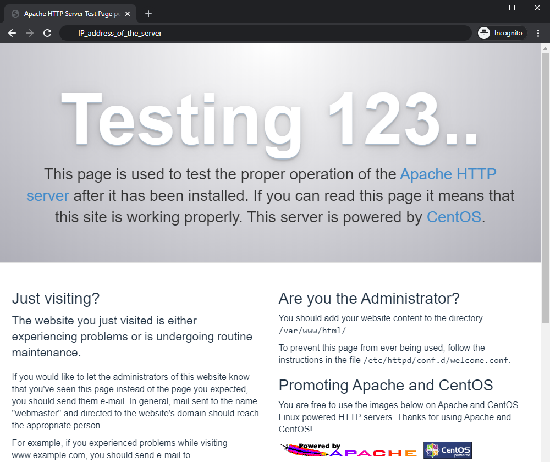Open the Chrome three-dot menu
The width and height of the screenshot is (550, 462).
click(x=538, y=33)
